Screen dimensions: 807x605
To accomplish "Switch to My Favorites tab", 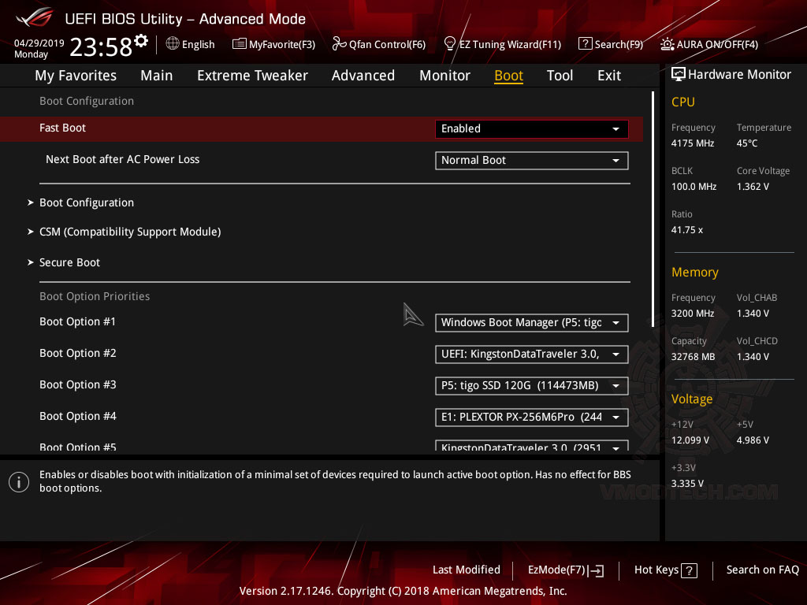I will 76,76.
